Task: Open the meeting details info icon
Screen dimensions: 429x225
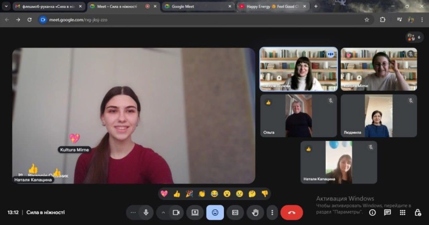Action: pos(372,212)
